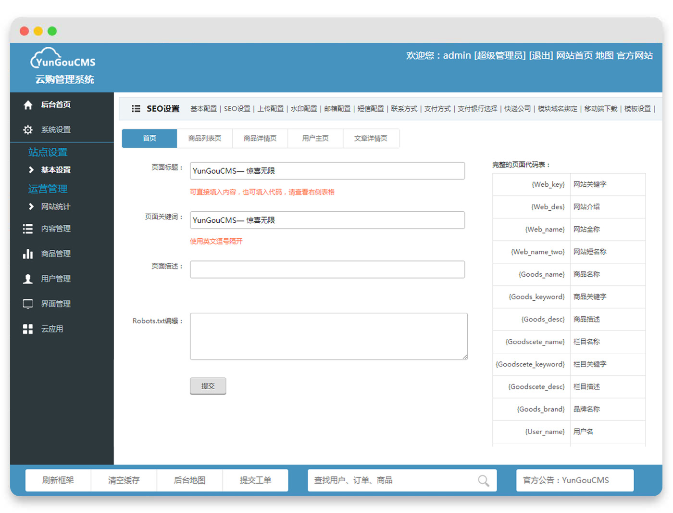
Task: Click the YunGouCMS cloud logo
Action: (62, 58)
